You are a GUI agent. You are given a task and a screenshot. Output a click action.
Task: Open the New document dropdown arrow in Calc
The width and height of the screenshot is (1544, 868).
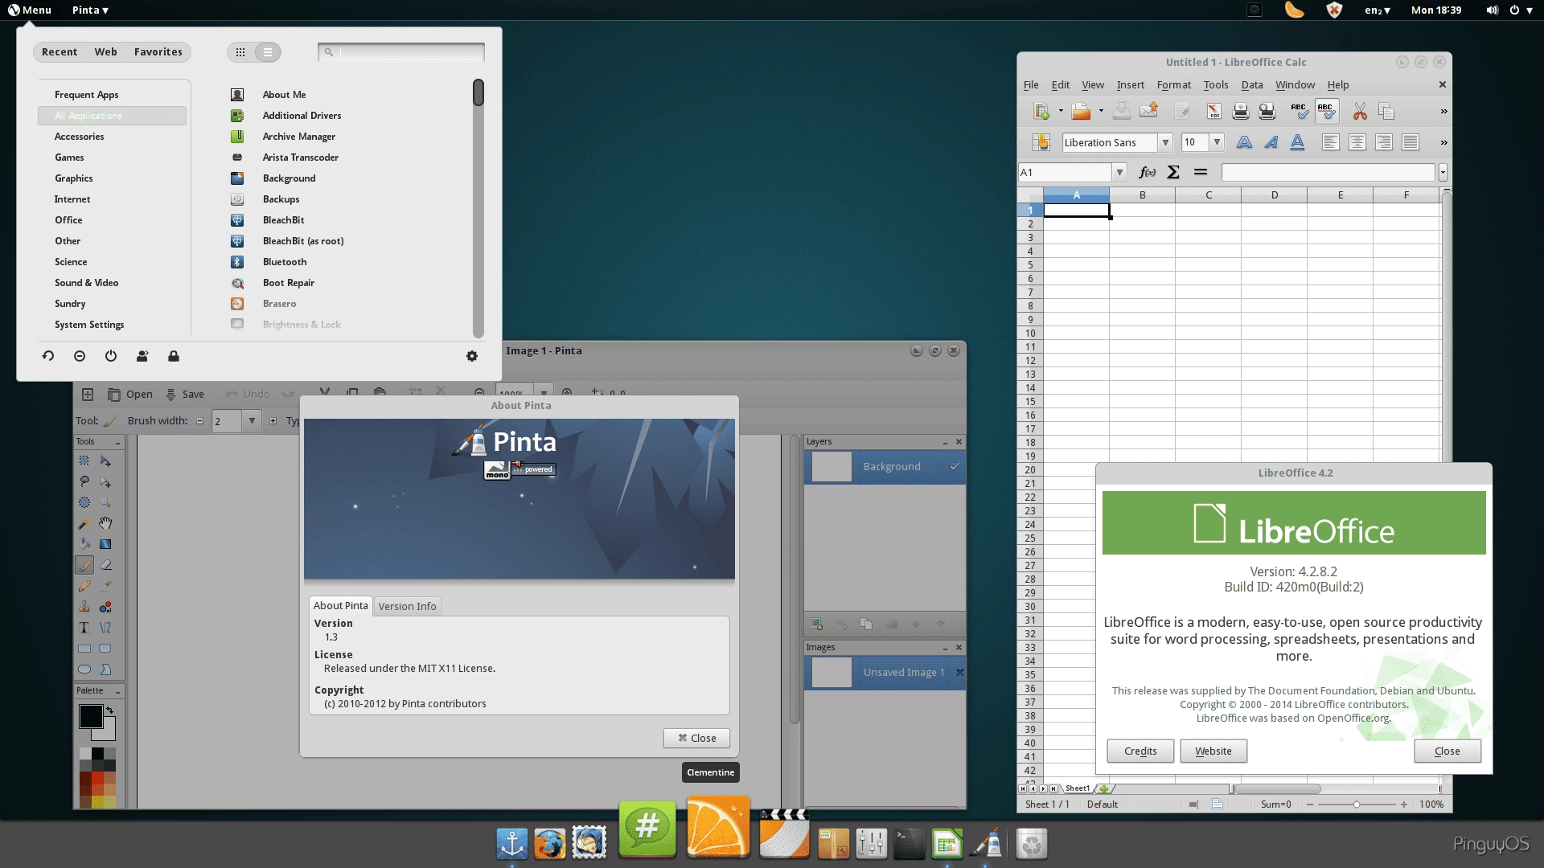(1061, 112)
